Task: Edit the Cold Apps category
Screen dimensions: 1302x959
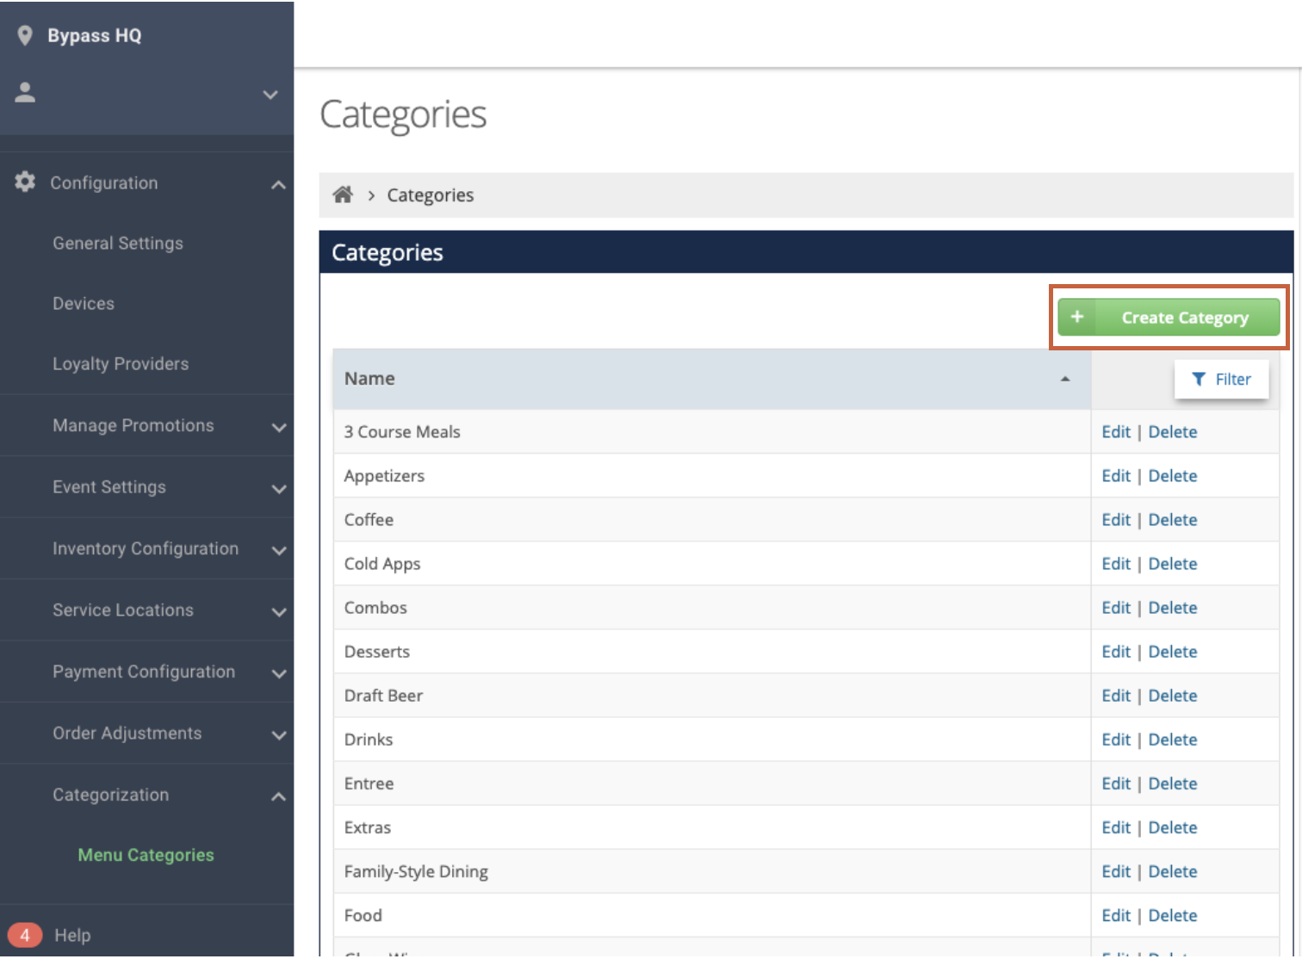Action: 1116,563
